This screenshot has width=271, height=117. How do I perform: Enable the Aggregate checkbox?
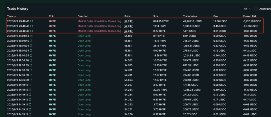(x=256, y=9)
